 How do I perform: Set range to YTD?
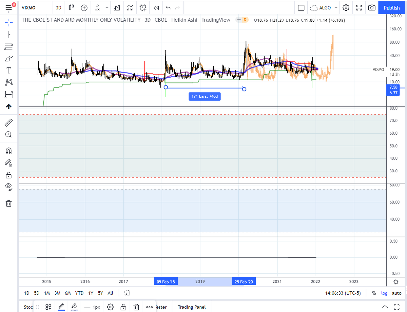79,293
